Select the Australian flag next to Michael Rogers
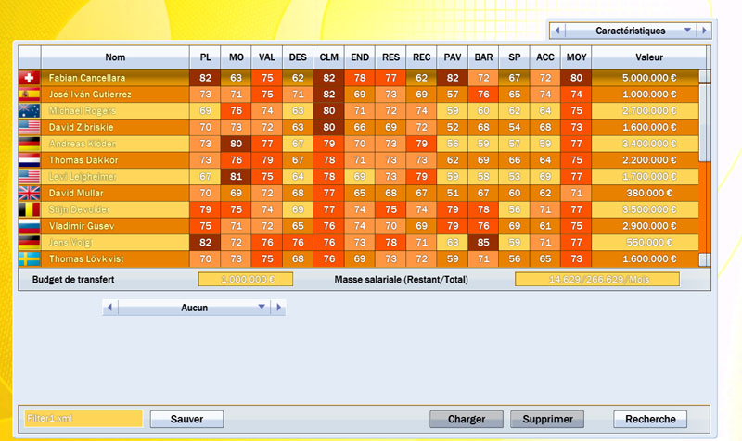This screenshot has height=441, width=742. point(29,111)
